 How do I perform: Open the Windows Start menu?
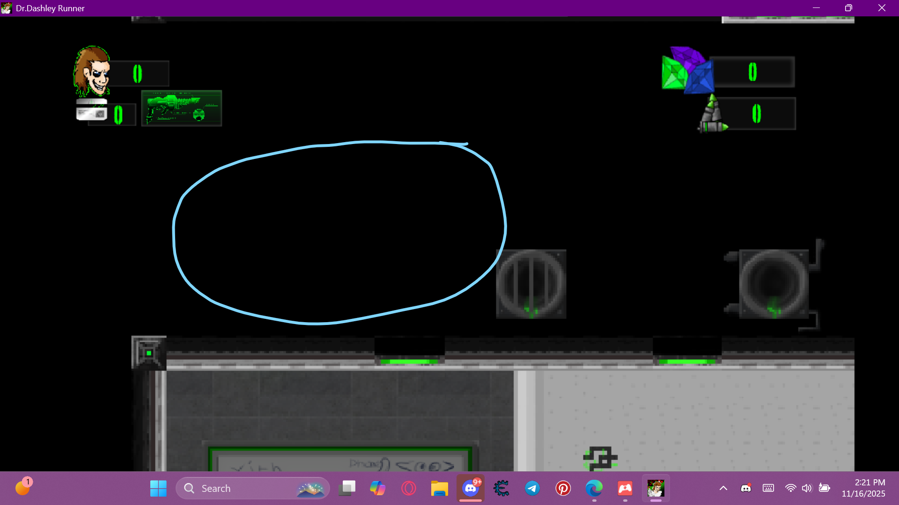point(158,488)
